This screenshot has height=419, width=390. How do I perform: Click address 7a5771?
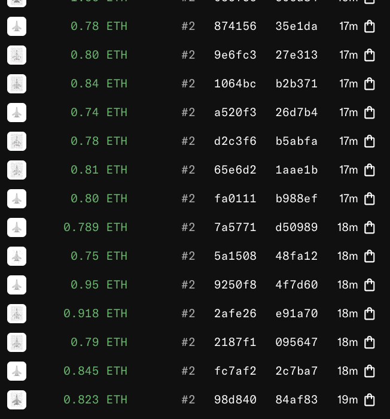coord(235,227)
